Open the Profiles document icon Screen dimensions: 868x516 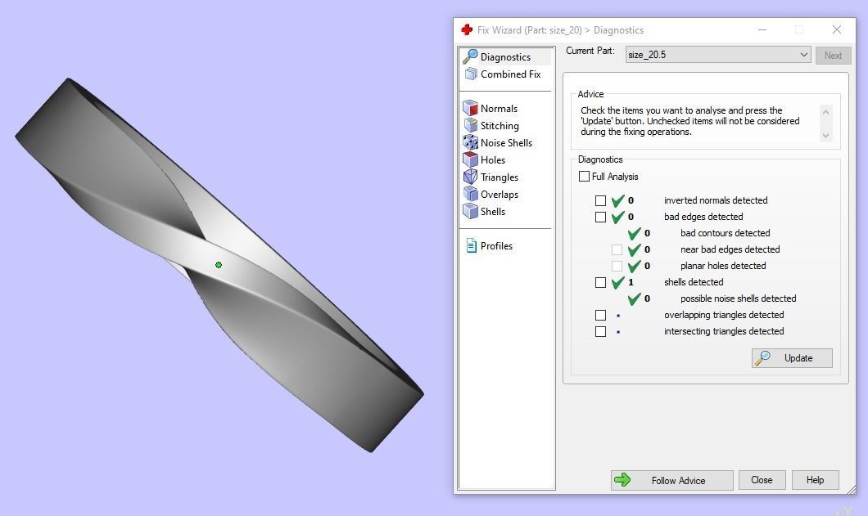471,245
